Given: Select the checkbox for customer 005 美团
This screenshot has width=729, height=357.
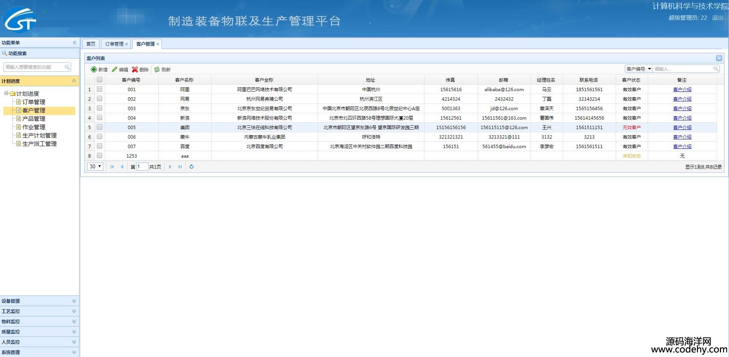Looking at the screenshot, I should [100, 127].
